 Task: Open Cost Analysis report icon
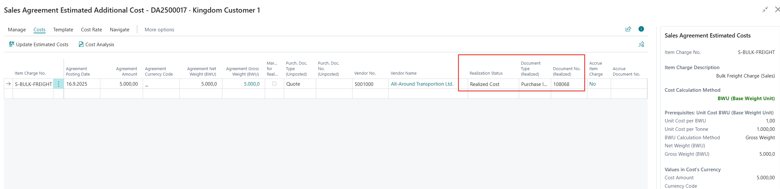tap(81, 44)
